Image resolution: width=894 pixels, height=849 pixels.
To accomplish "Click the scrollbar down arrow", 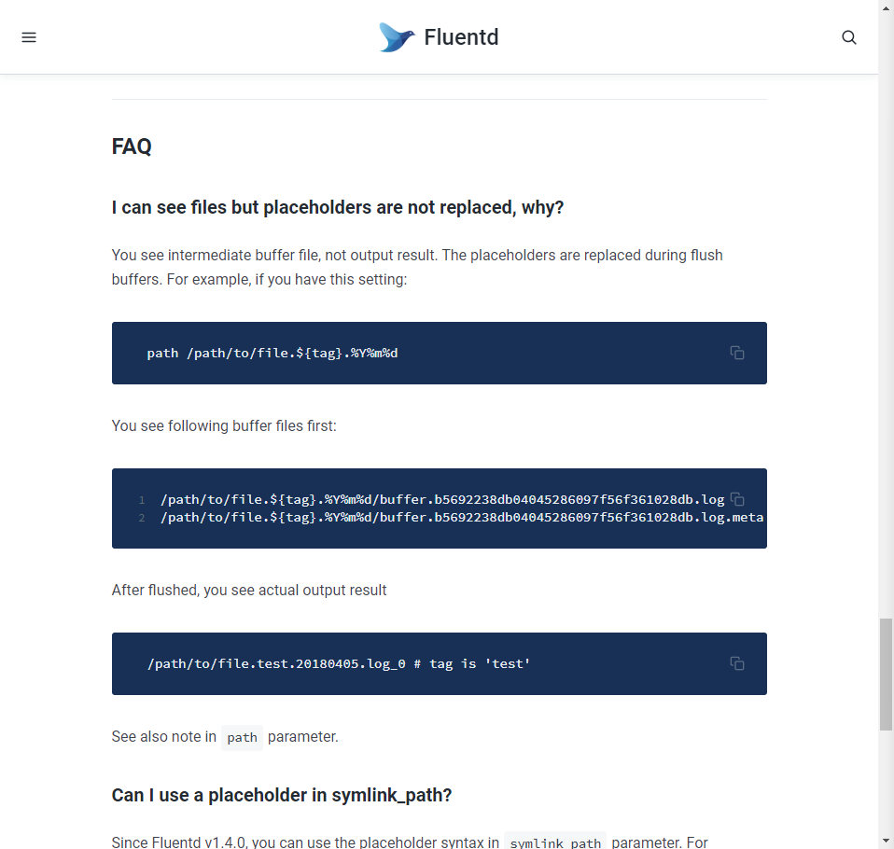I will tap(886, 841).
